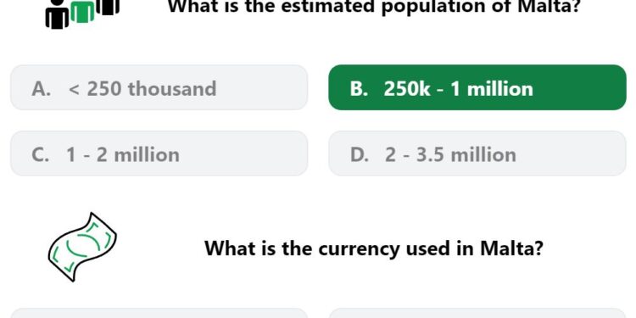The height and width of the screenshot is (318, 636).
Task: Click the "C." letter label
Action: [41, 154]
